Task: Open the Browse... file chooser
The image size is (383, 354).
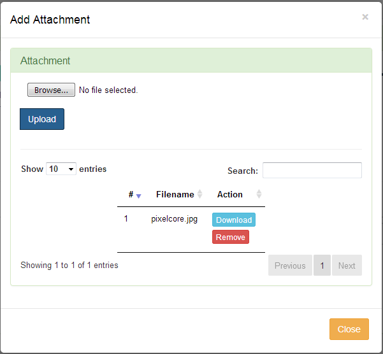Action: [51, 90]
